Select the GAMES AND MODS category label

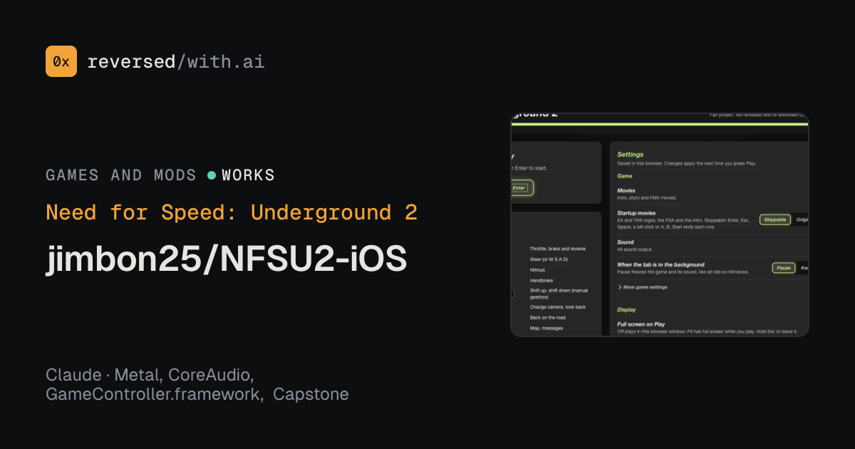click(121, 175)
